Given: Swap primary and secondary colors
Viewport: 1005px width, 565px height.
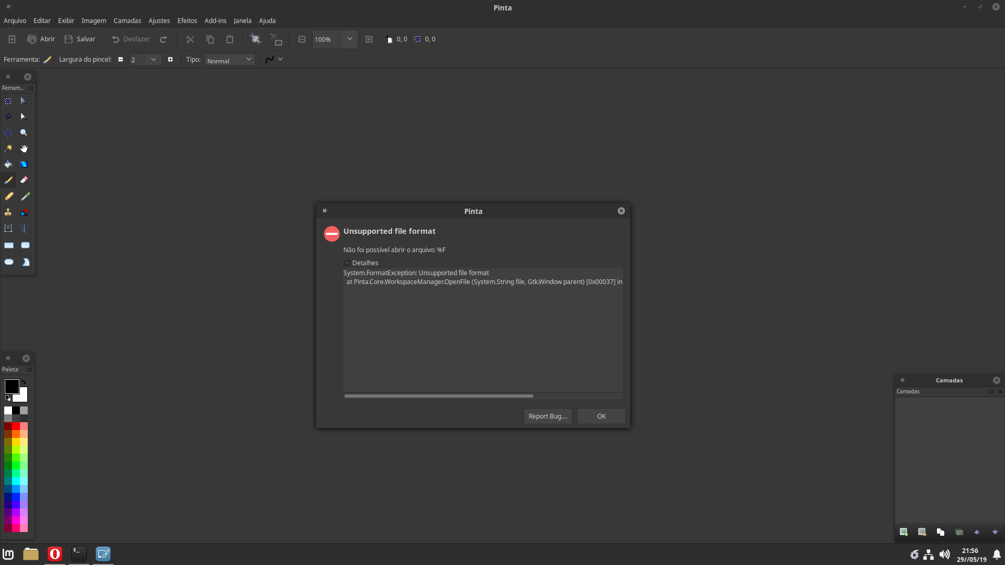Looking at the screenshot, I should [x=24, y=382].
